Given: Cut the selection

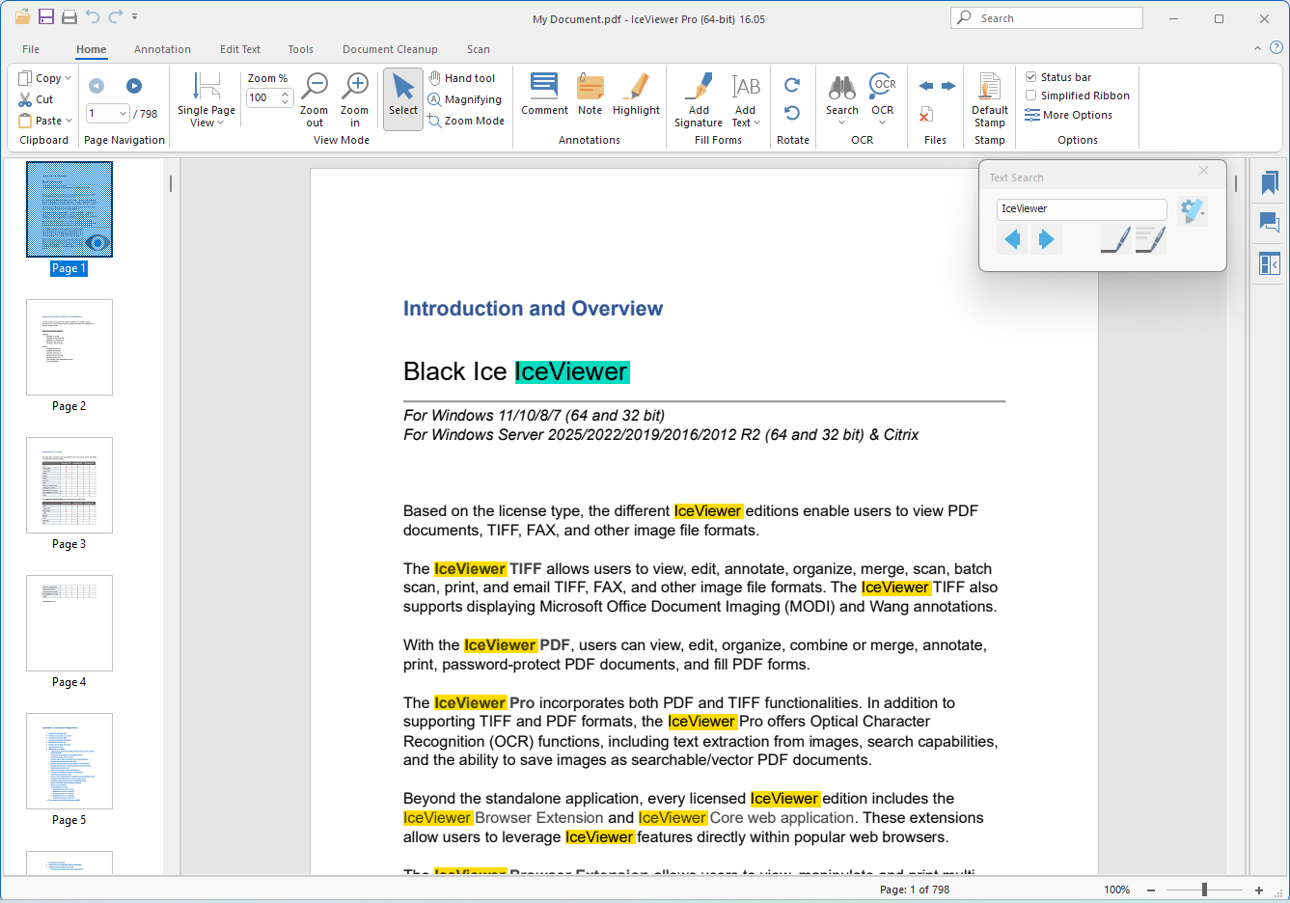Looking at the screenshot, I should click(37, 99).
